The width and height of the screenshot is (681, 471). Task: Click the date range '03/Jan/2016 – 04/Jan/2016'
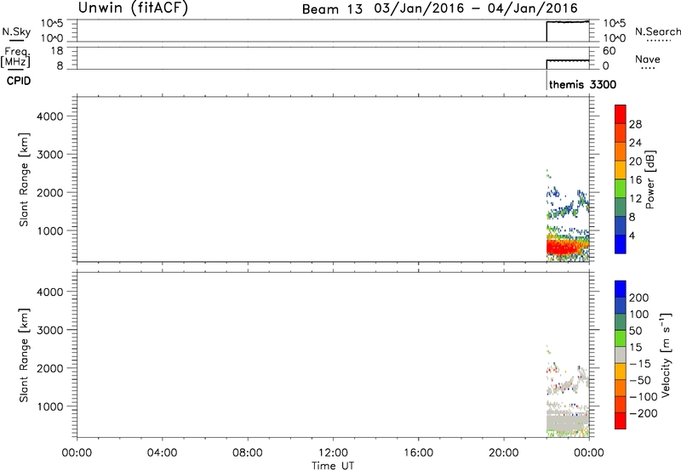click(x=476, y=9)
